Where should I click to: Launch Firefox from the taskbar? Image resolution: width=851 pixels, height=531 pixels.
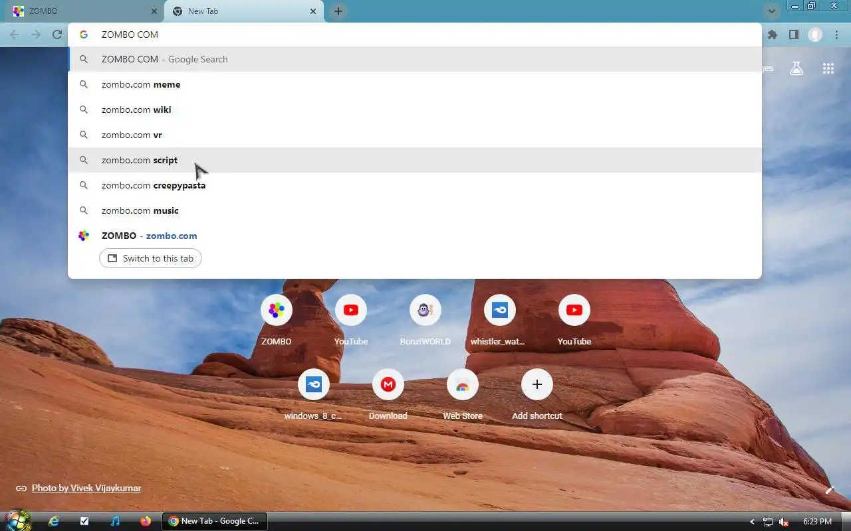(146, 521)
